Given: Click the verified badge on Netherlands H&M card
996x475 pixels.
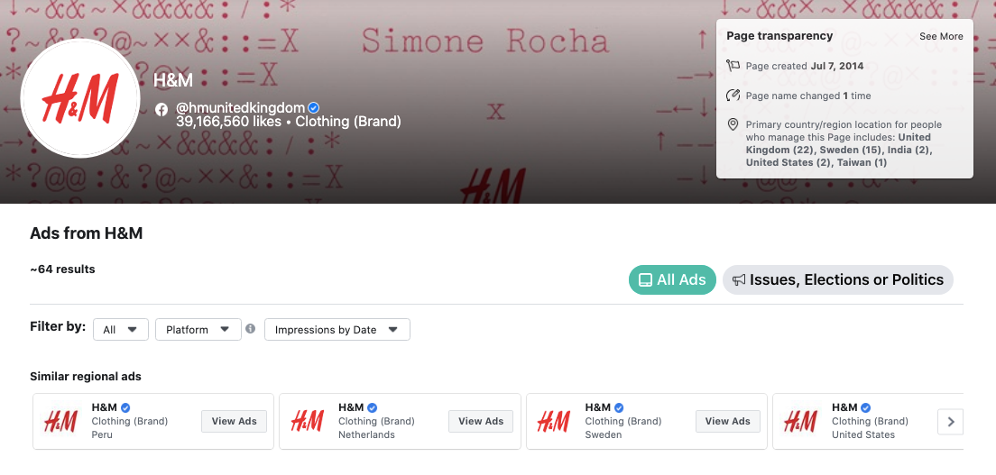Looking at the screenshot, I should coord(373,407).
